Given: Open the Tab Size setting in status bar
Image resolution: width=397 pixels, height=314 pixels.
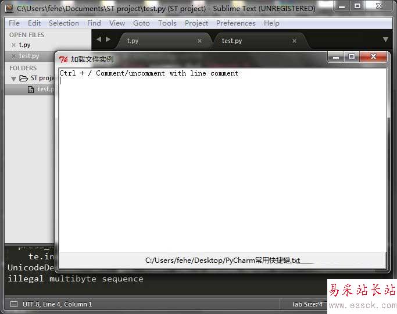Looking at the screenshot, I should pos(307,304).
